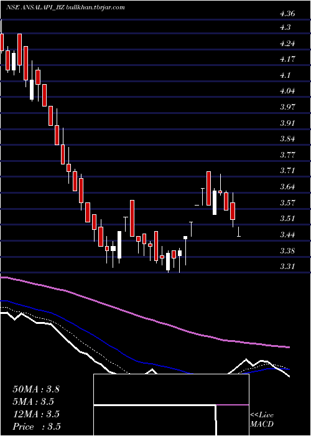Click the 3.91 price axis label

pos(287,123)
